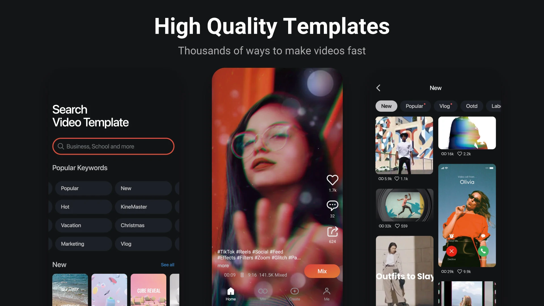
Task: Open See all for New templates
Action: [167, 265]
